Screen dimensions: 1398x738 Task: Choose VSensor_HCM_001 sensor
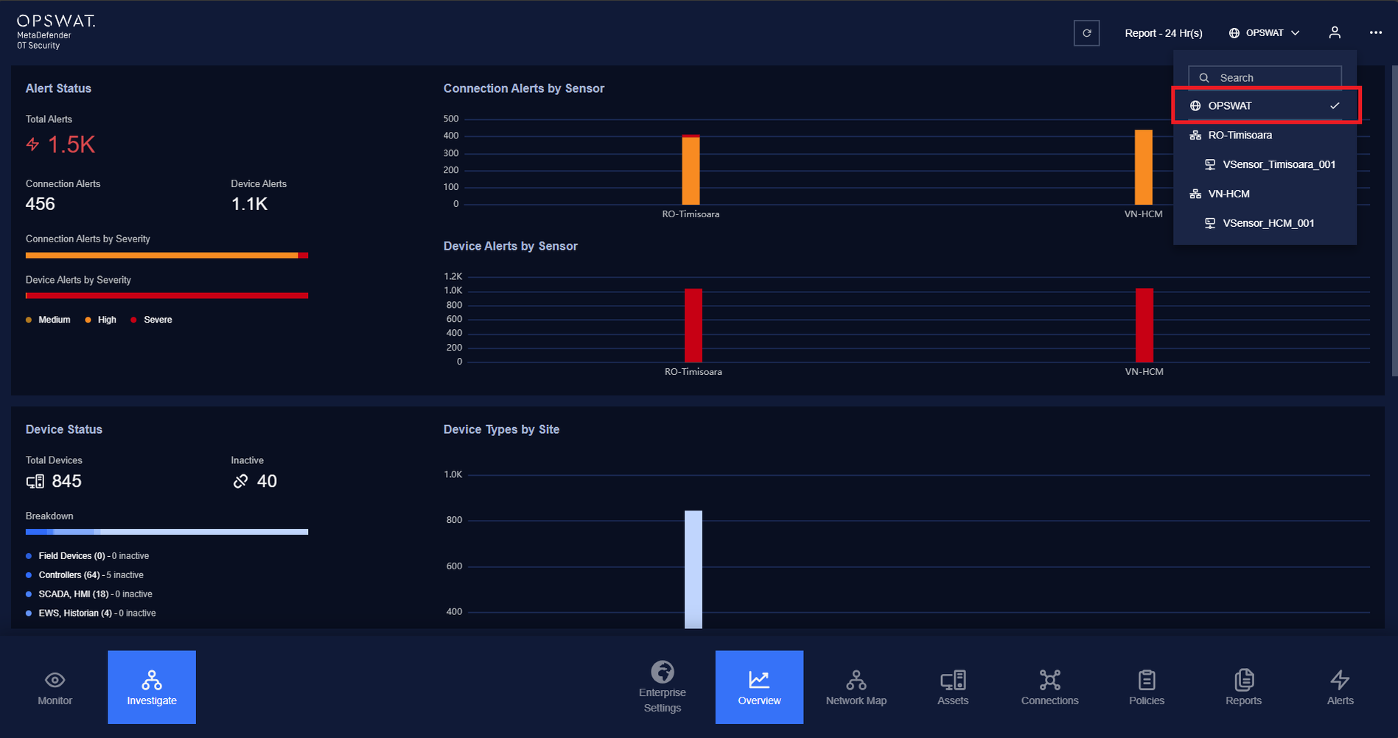(1265, 223)
